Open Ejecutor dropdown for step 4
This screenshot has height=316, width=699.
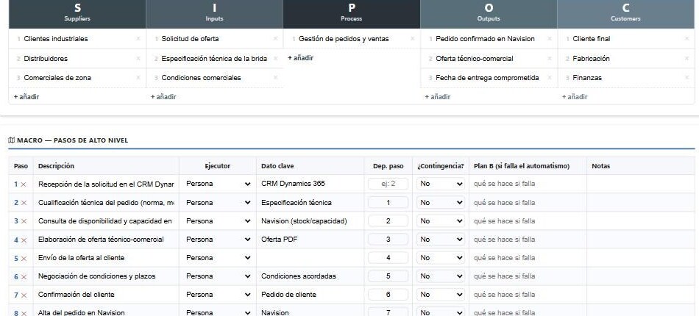(218, 239)
